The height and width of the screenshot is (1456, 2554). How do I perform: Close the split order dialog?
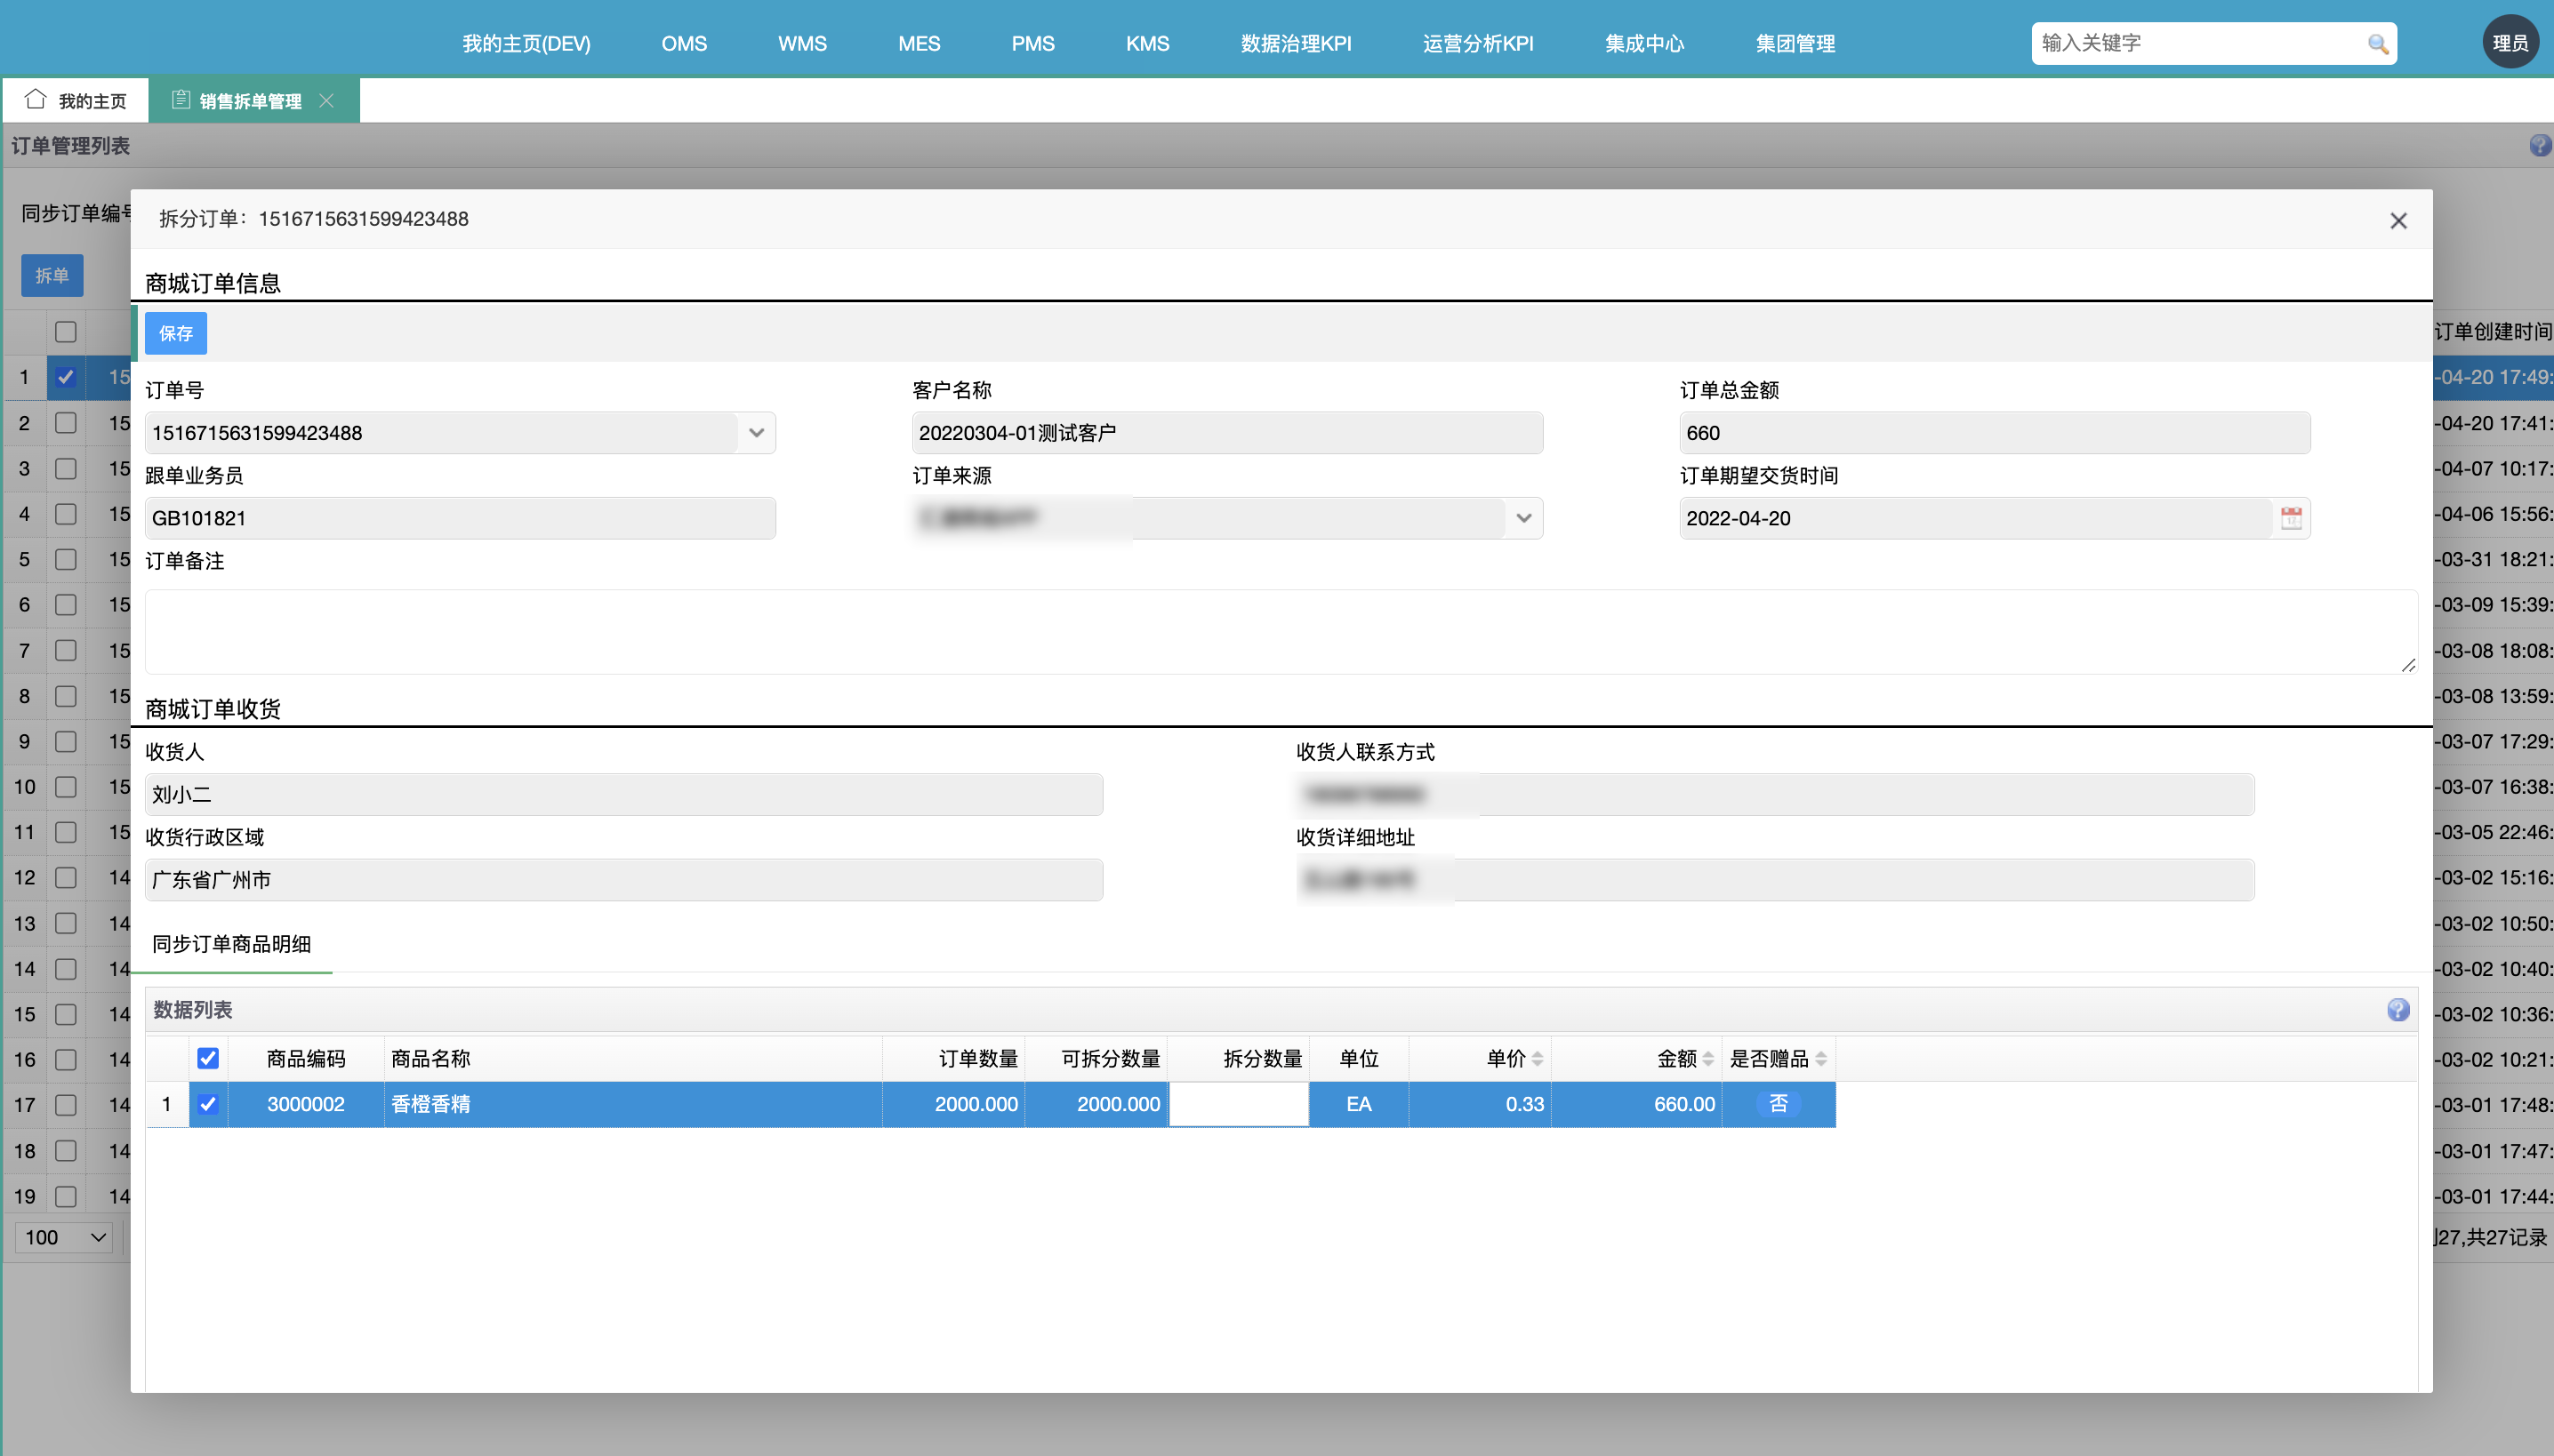pos(2398,221)
